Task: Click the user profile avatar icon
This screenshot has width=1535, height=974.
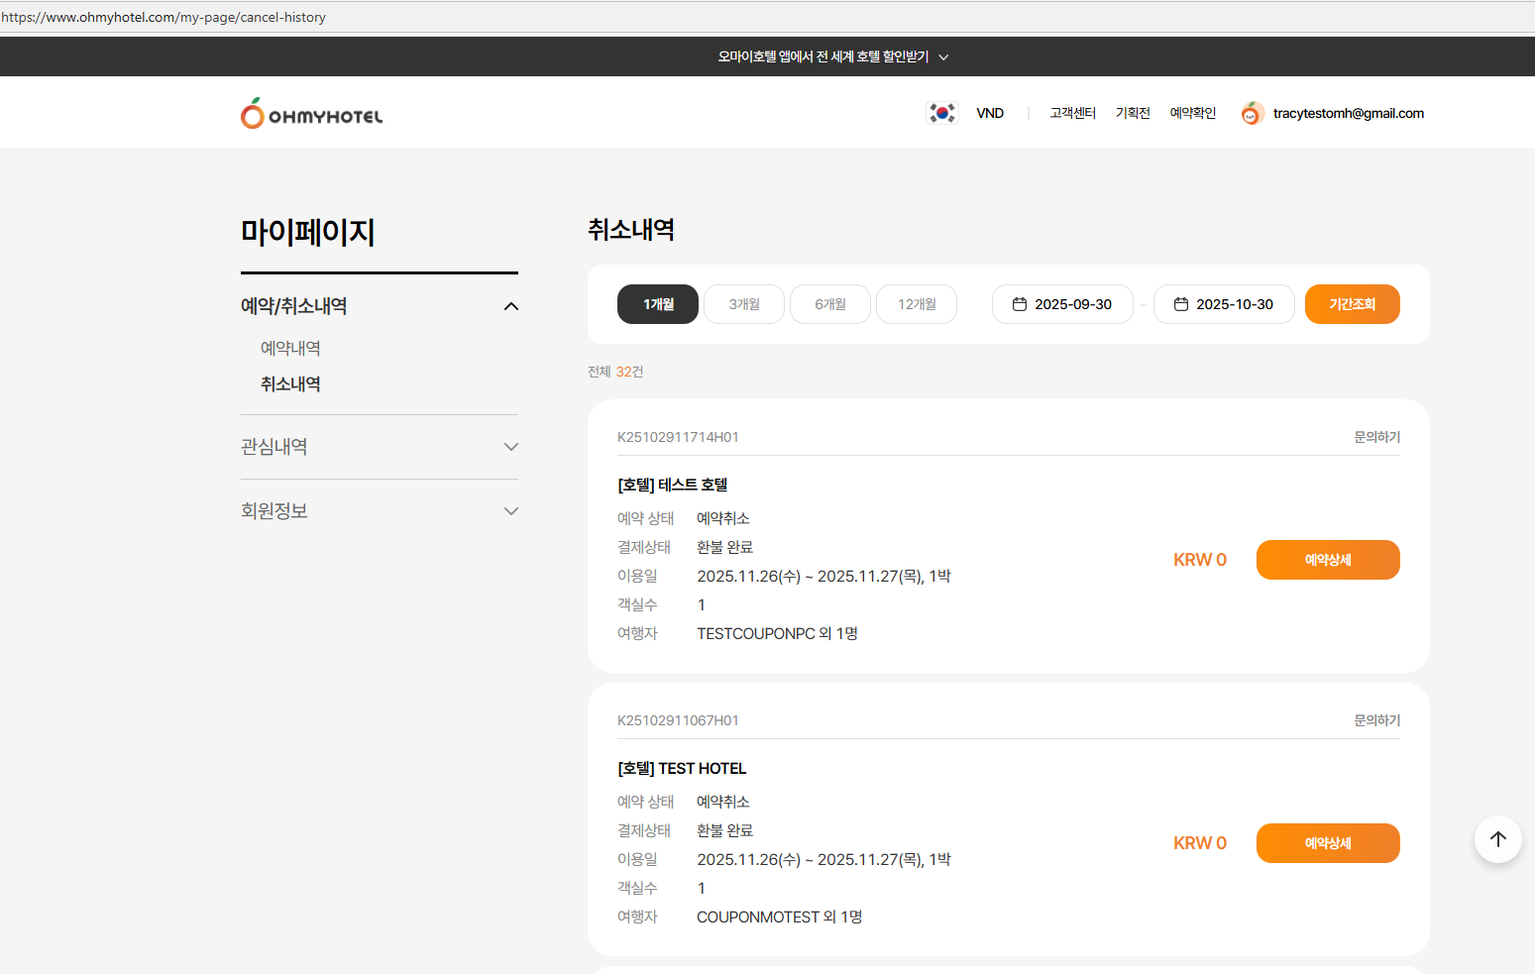Action: pyautogui.click(x=1252, y=114)
